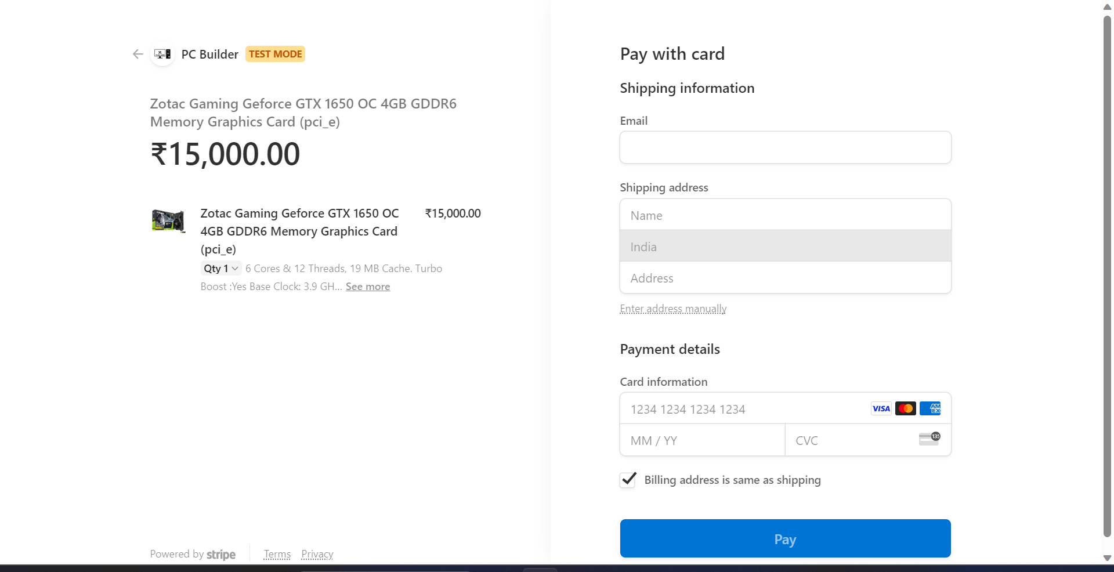
Task: Select the Mastercard icon
Action: (905, 408)
